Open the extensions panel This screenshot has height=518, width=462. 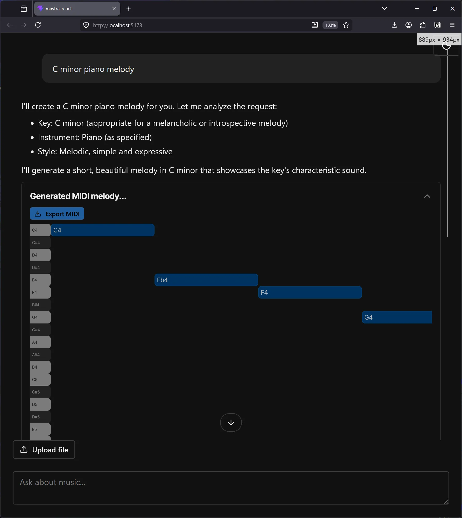click(423, 25)
